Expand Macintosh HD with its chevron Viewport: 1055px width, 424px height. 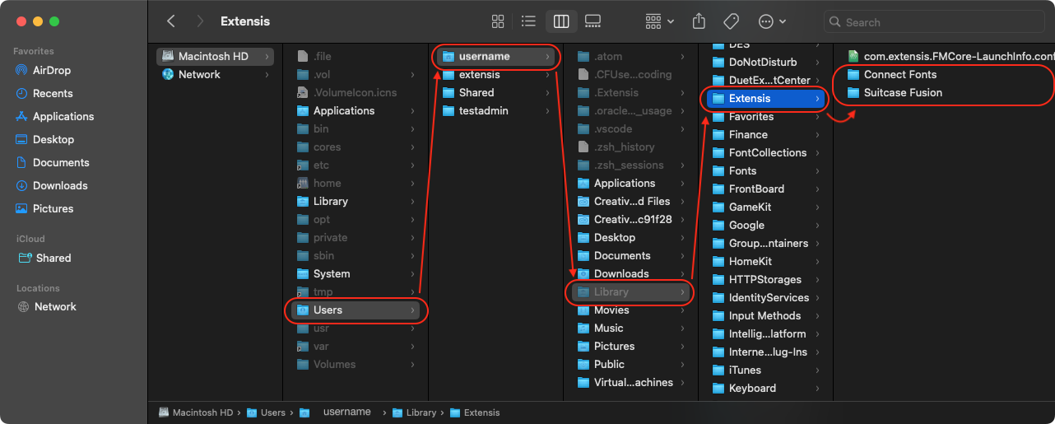267,56
